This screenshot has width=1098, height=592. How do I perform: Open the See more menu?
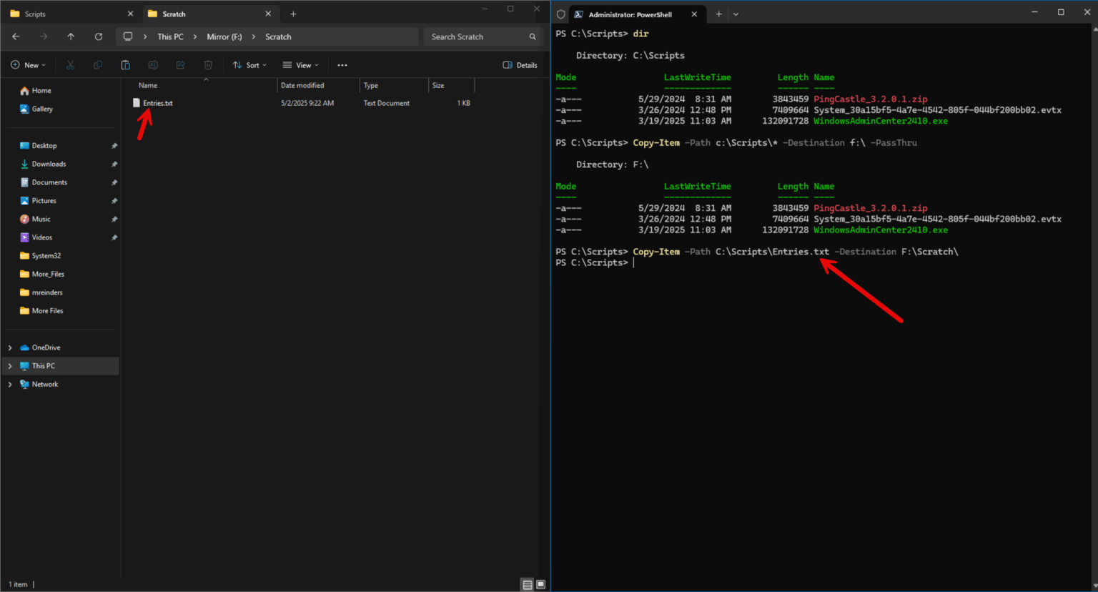point(342,64)
